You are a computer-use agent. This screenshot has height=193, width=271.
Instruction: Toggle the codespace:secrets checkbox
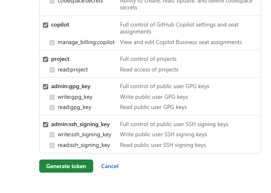point(52,2)
